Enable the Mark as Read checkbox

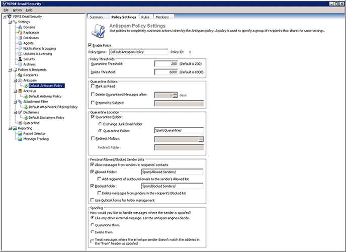tap(92, 86)
